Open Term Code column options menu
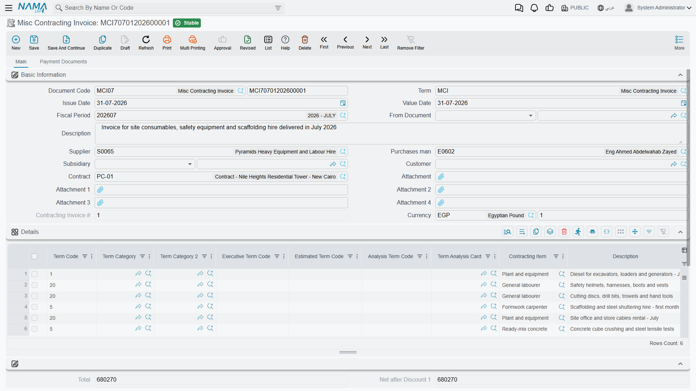Viewport: 696px width, 391px height. point(92,256)
